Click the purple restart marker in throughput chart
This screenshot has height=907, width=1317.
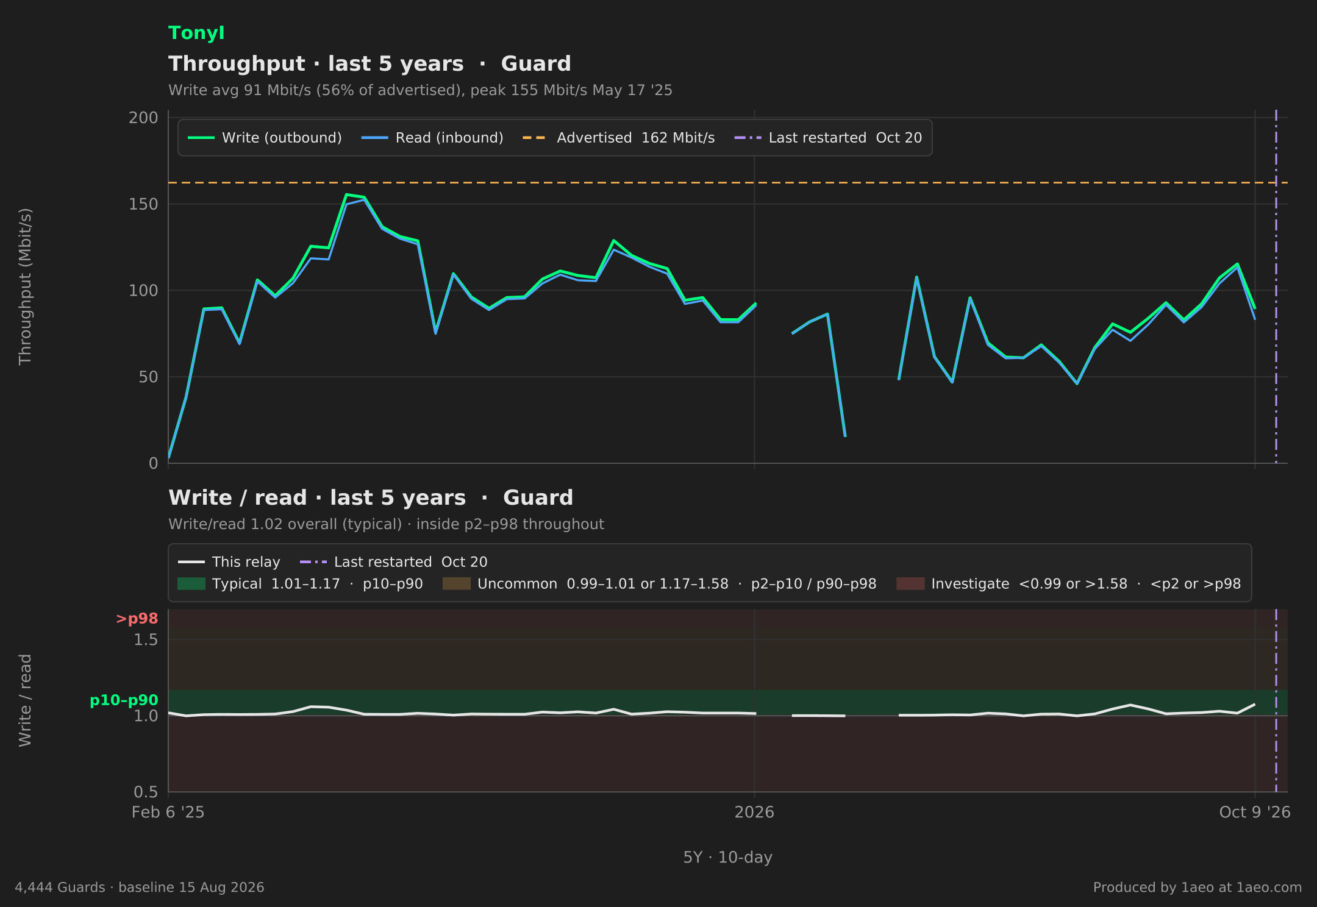click(x=1276, y=286)
